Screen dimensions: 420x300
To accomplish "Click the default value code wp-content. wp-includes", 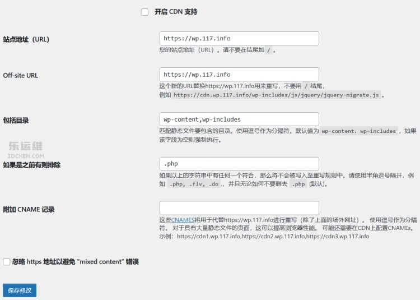I will [x=359, y=131].
